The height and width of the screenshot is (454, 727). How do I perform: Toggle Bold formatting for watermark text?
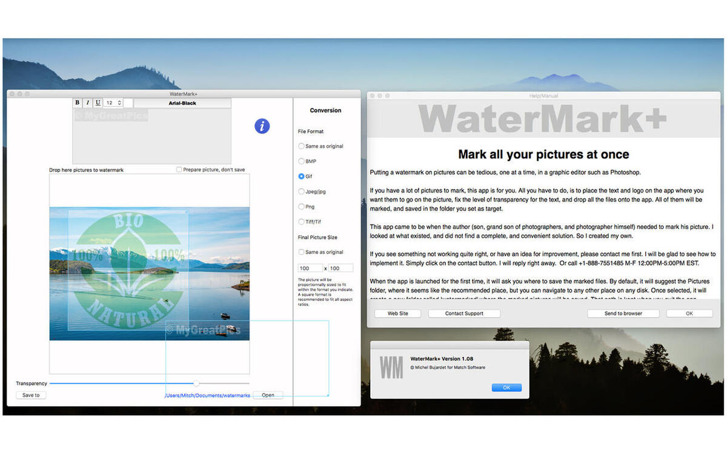pos(78,103)
